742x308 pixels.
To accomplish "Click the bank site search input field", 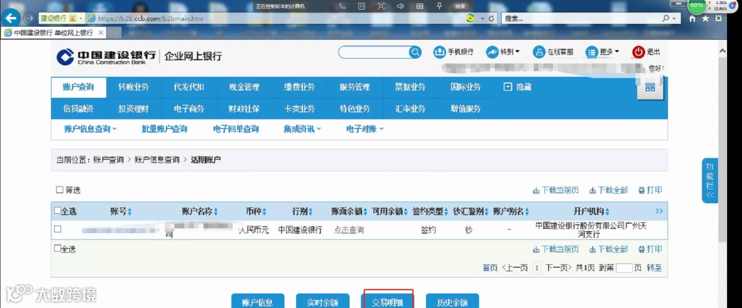I will 374,52.
